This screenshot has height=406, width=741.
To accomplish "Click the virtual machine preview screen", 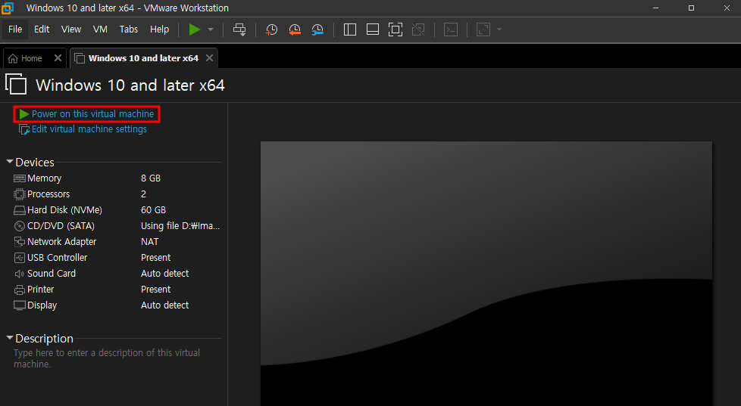I will pyautogui.click(x=486, y=274).
